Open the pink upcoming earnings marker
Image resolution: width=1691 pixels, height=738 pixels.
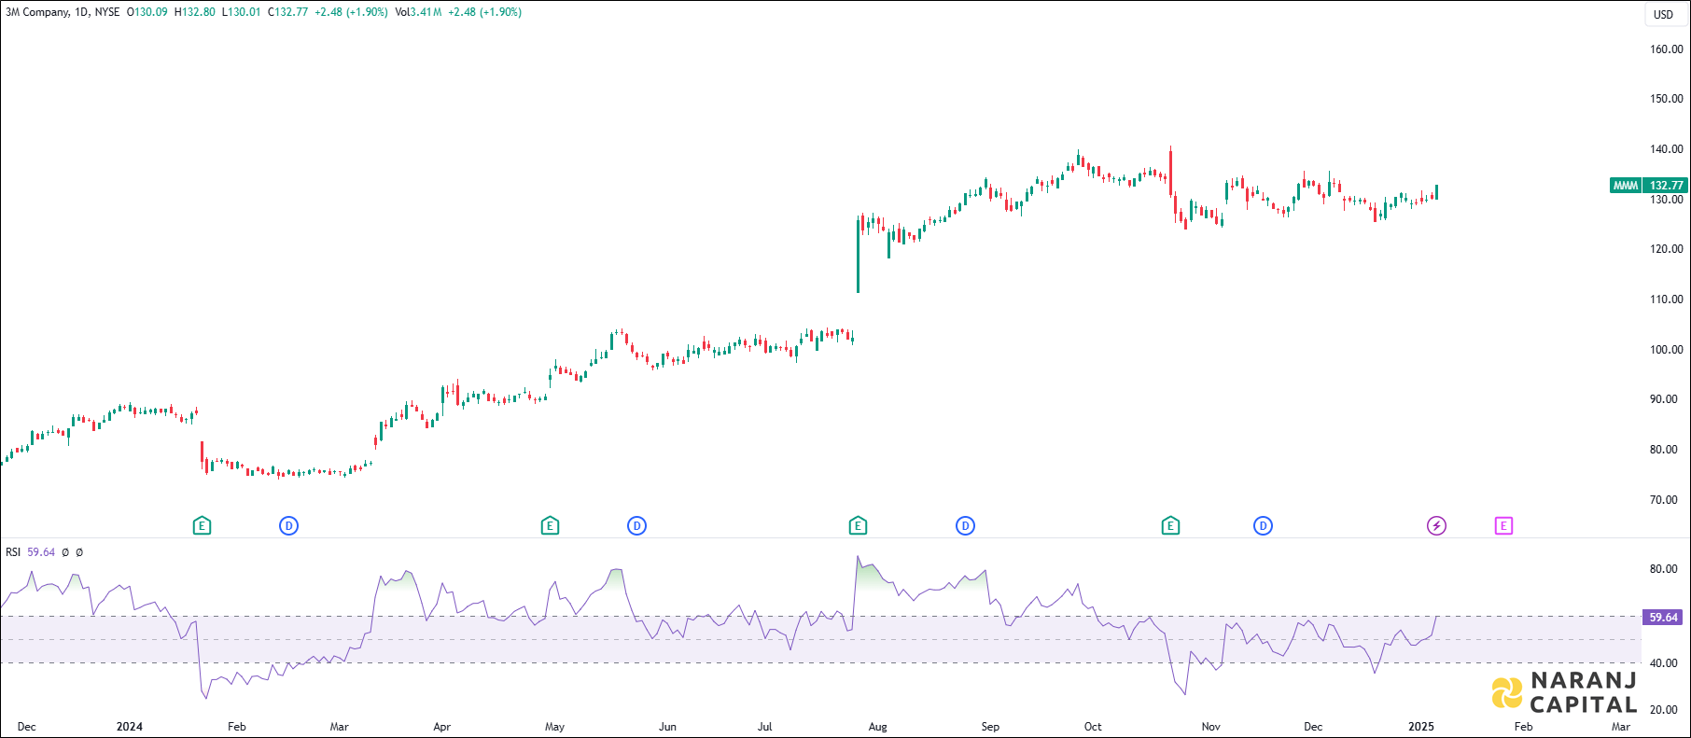pyautogui.click(x=1503, y=526)
